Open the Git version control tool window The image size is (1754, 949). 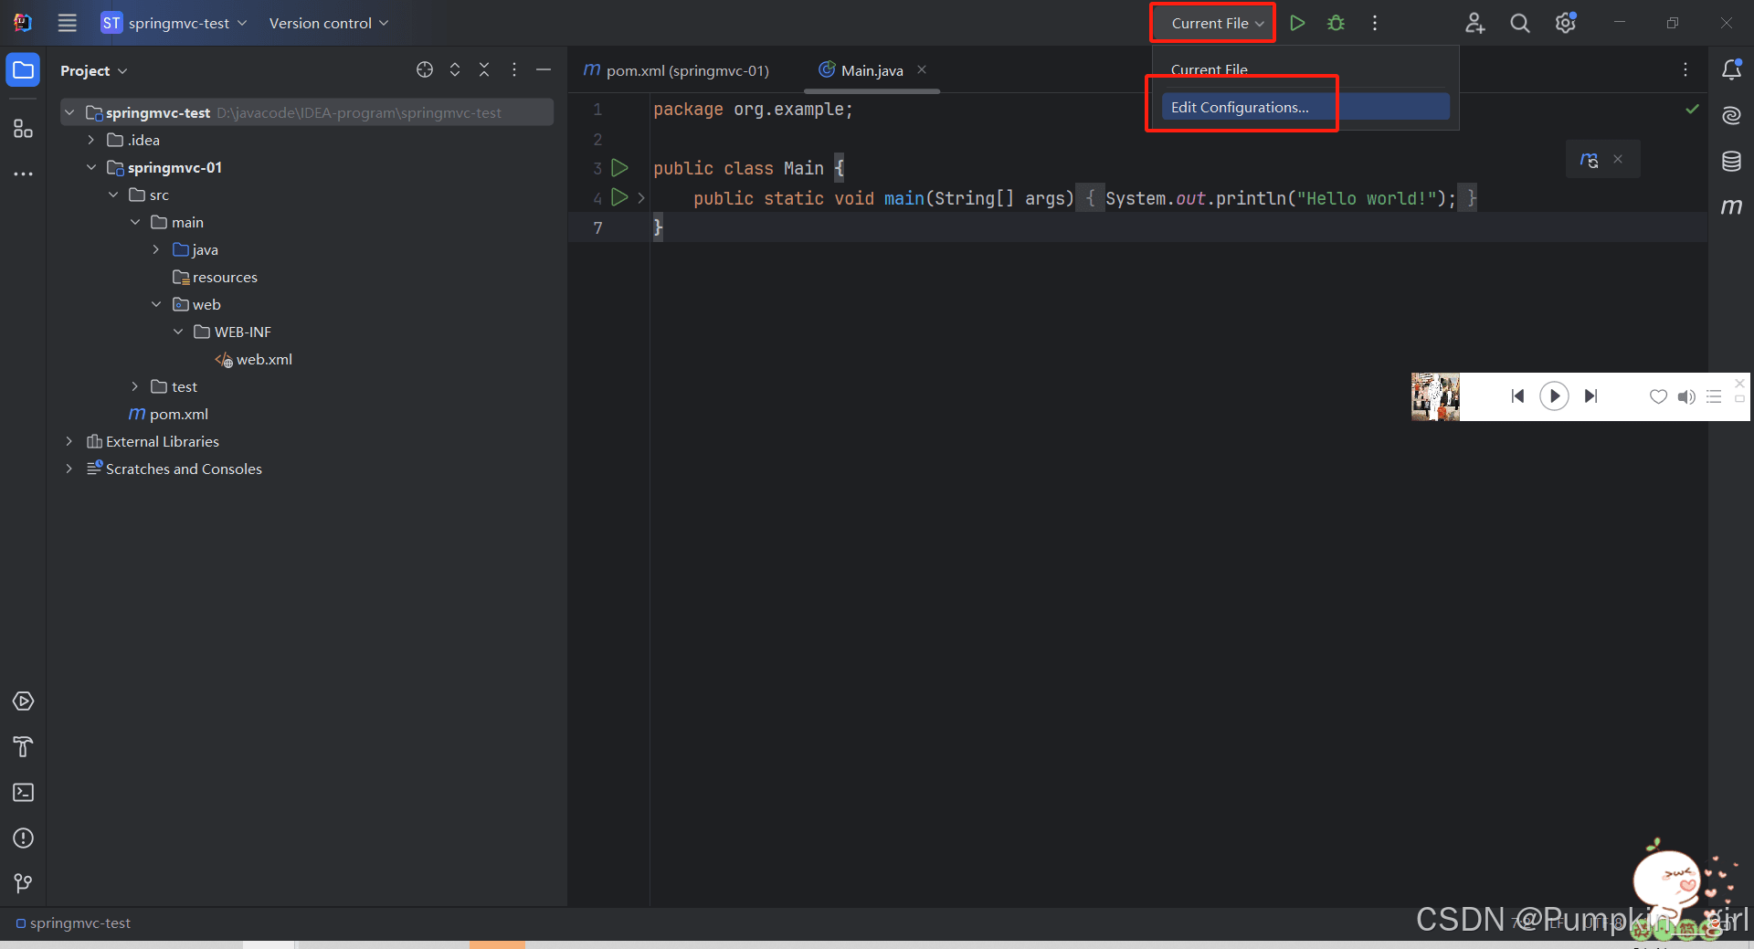pyautogui.click(x=23, y=883)
